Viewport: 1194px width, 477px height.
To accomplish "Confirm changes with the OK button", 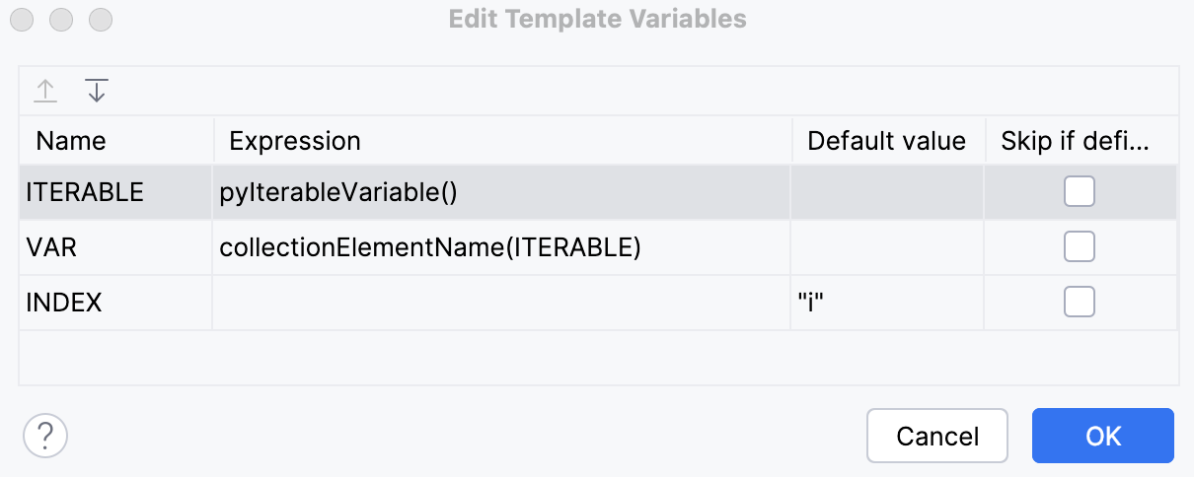I will 1102,436.
